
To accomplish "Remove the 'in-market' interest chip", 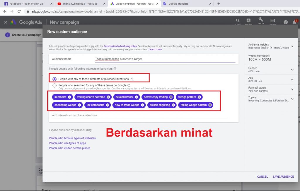I will pos(69,97).
